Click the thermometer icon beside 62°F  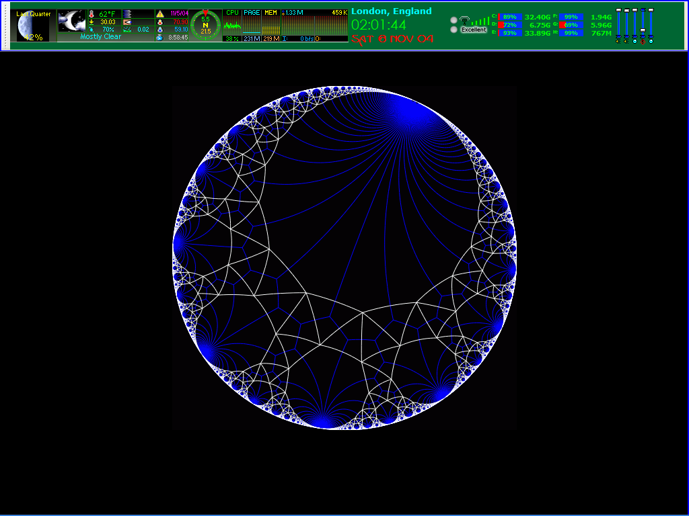(x=92, y=14)
